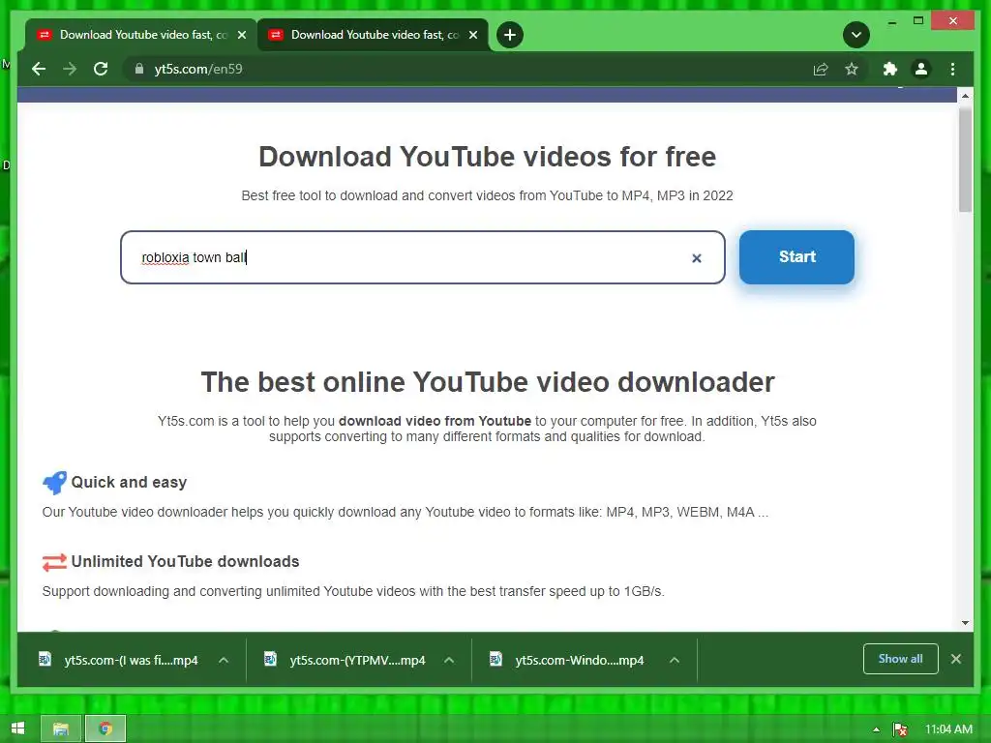Click file icon of yt5s.com-(I was fi....mp4
991x743 pixels.
[x=45, y=659]
